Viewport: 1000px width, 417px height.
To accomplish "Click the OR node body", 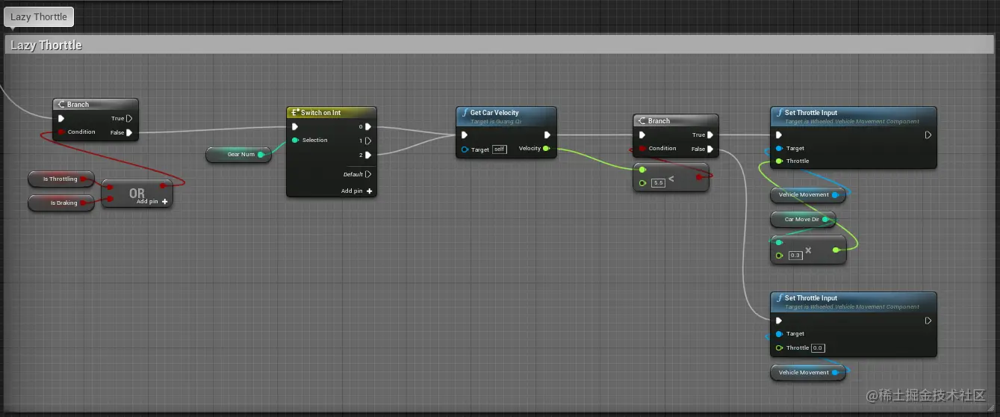I will point(137,194).
